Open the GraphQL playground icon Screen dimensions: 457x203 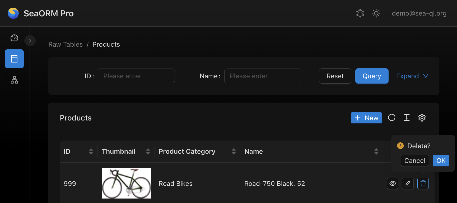360,13
